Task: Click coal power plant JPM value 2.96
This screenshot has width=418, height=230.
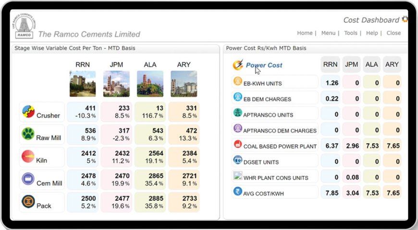Action: click(351, 146)
